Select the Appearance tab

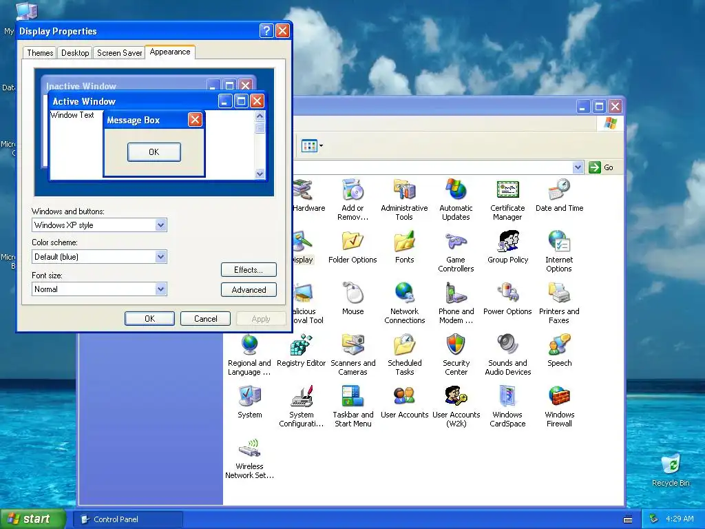[170, 52]
